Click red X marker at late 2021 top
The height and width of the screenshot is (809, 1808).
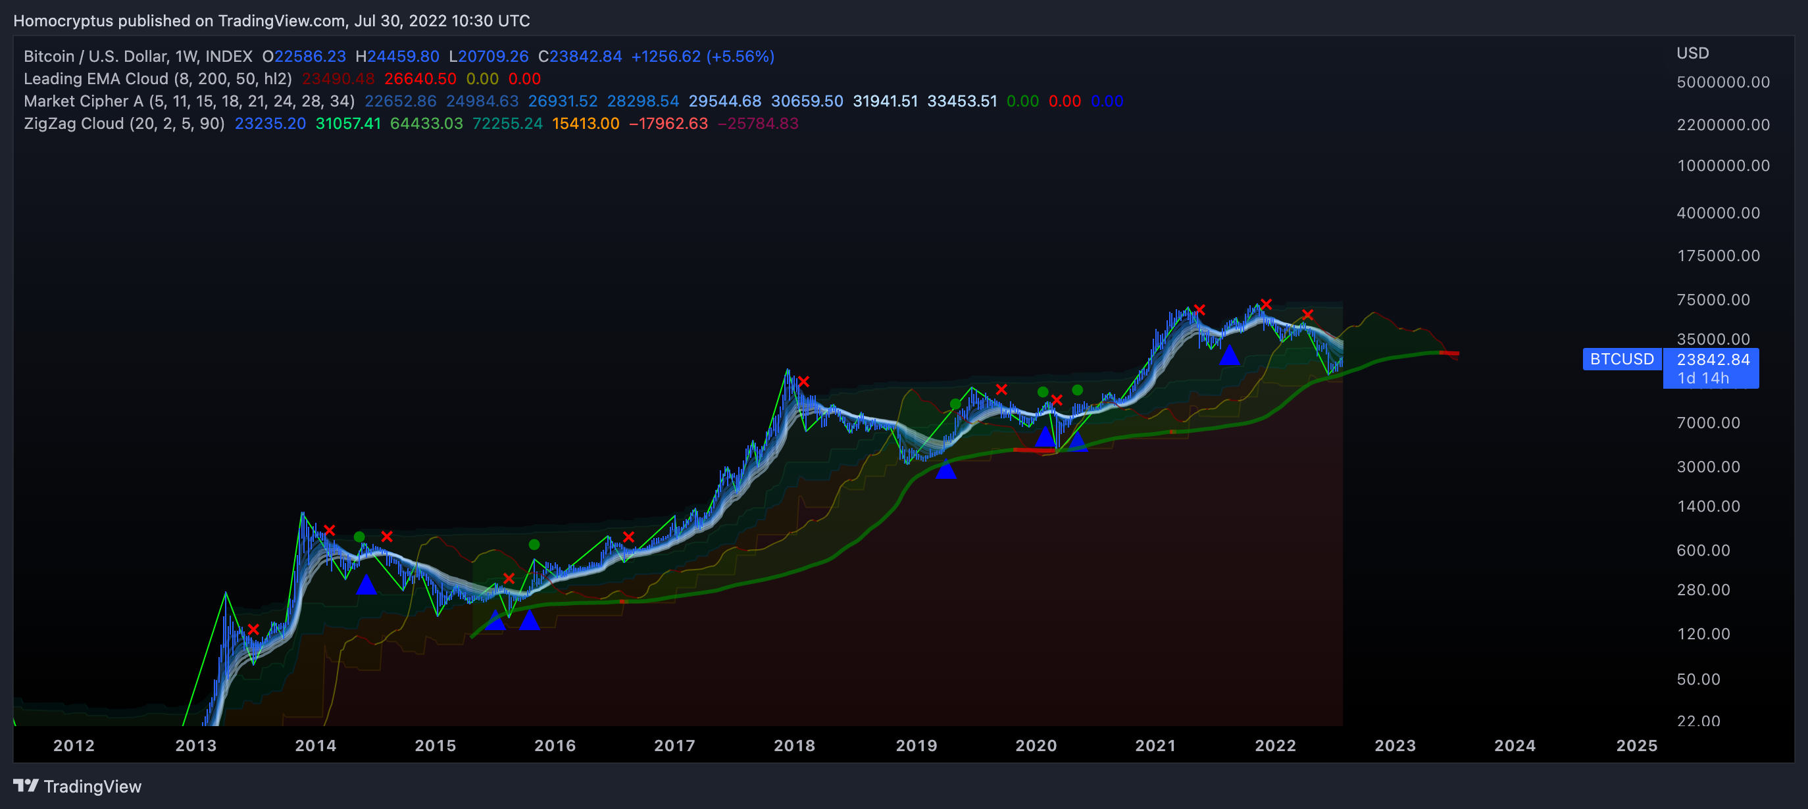[x=1265, y=305]
